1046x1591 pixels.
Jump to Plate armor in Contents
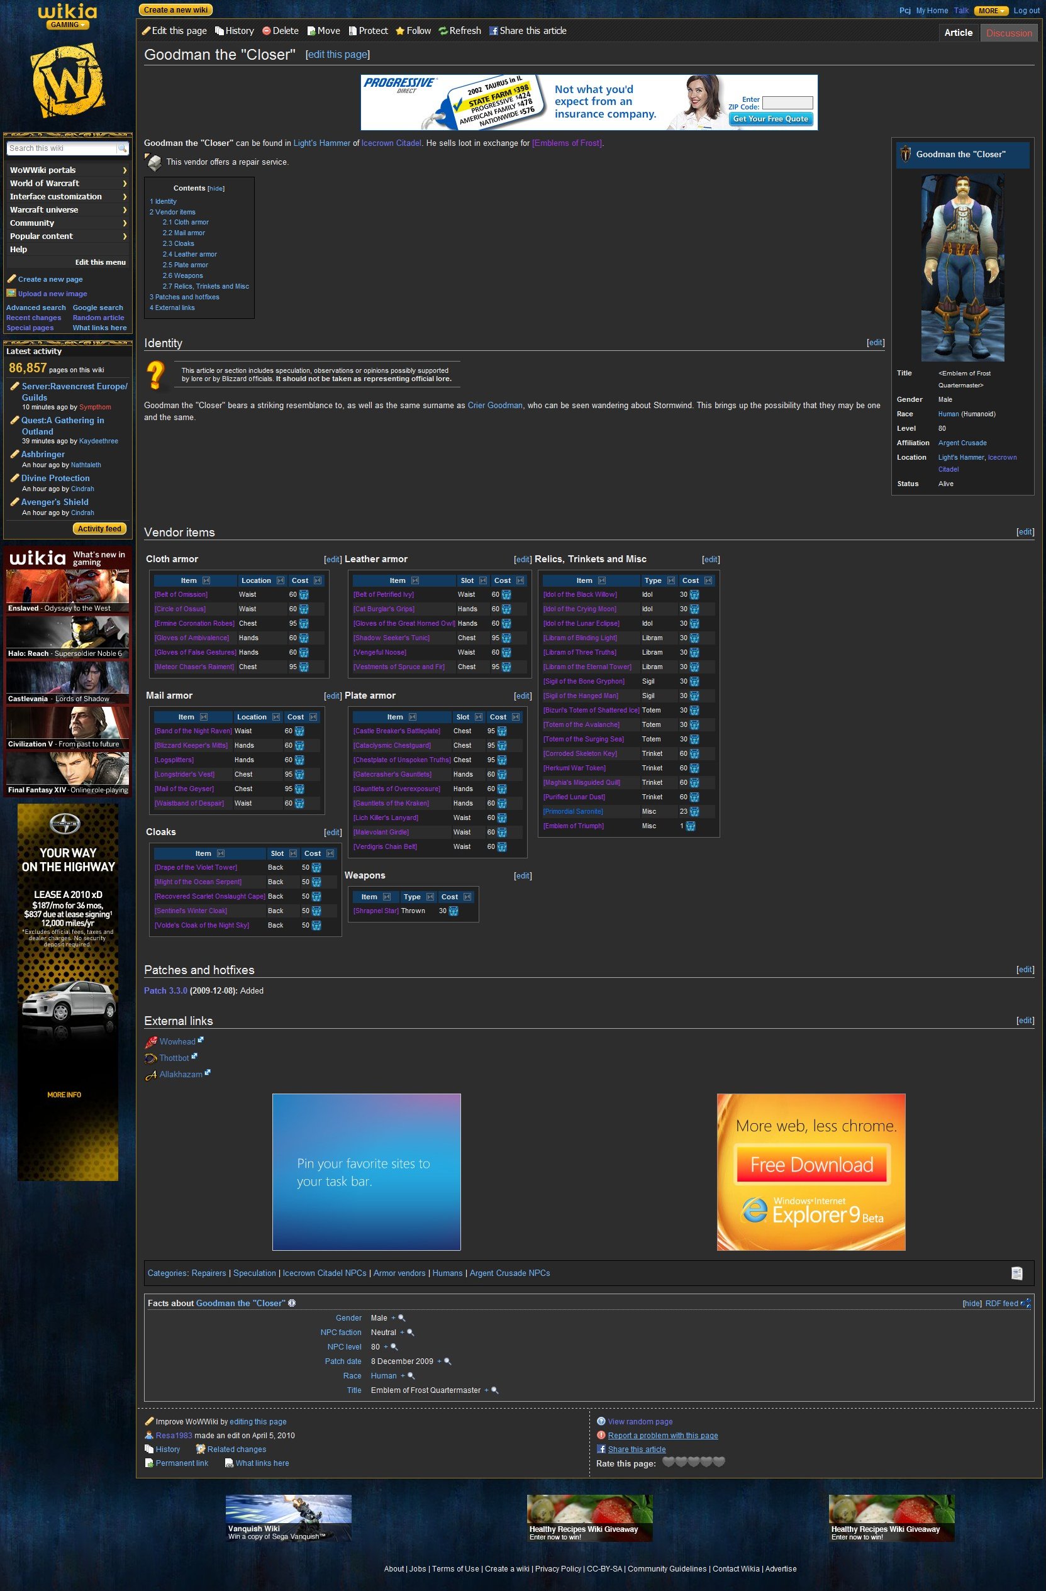click(186, 265)
